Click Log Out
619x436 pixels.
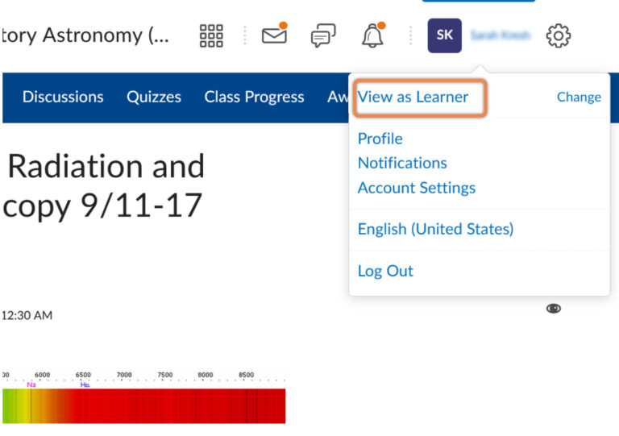coord(385,271)
